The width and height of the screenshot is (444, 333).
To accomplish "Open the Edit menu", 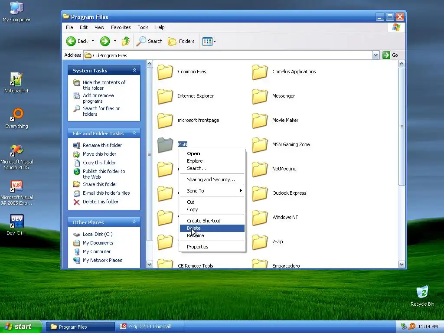I will (x=84, y=27).
